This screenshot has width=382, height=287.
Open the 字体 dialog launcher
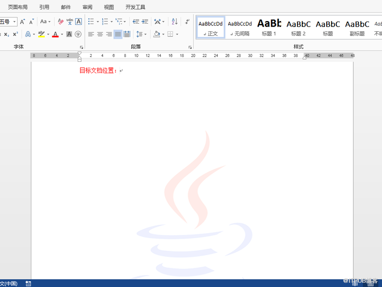[82, 48]
